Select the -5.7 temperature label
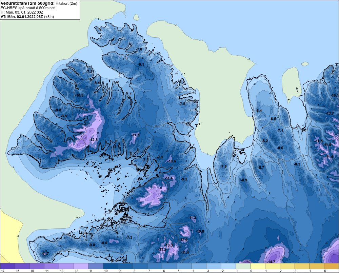This screenshot has width=339, height=273. (x=196, y=101)
